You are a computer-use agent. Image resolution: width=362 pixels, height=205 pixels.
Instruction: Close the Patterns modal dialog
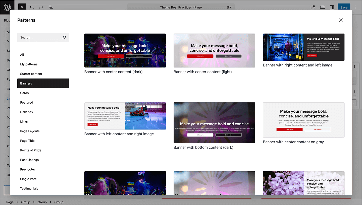point(341,20)
